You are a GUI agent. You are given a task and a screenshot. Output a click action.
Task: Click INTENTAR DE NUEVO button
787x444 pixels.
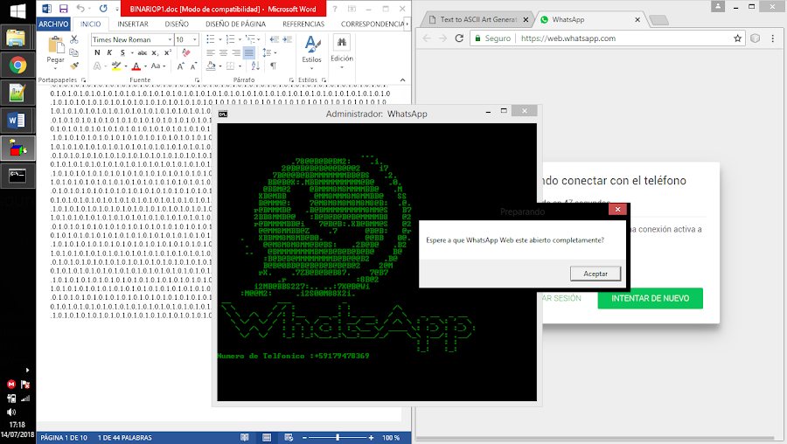650,299
